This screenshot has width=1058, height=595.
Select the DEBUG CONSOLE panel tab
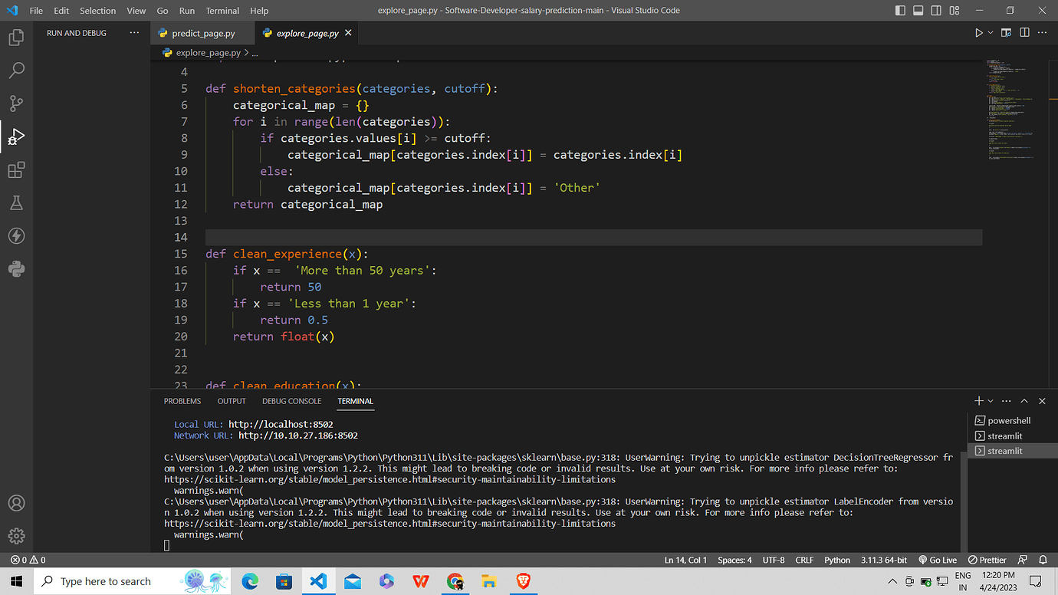291,400
